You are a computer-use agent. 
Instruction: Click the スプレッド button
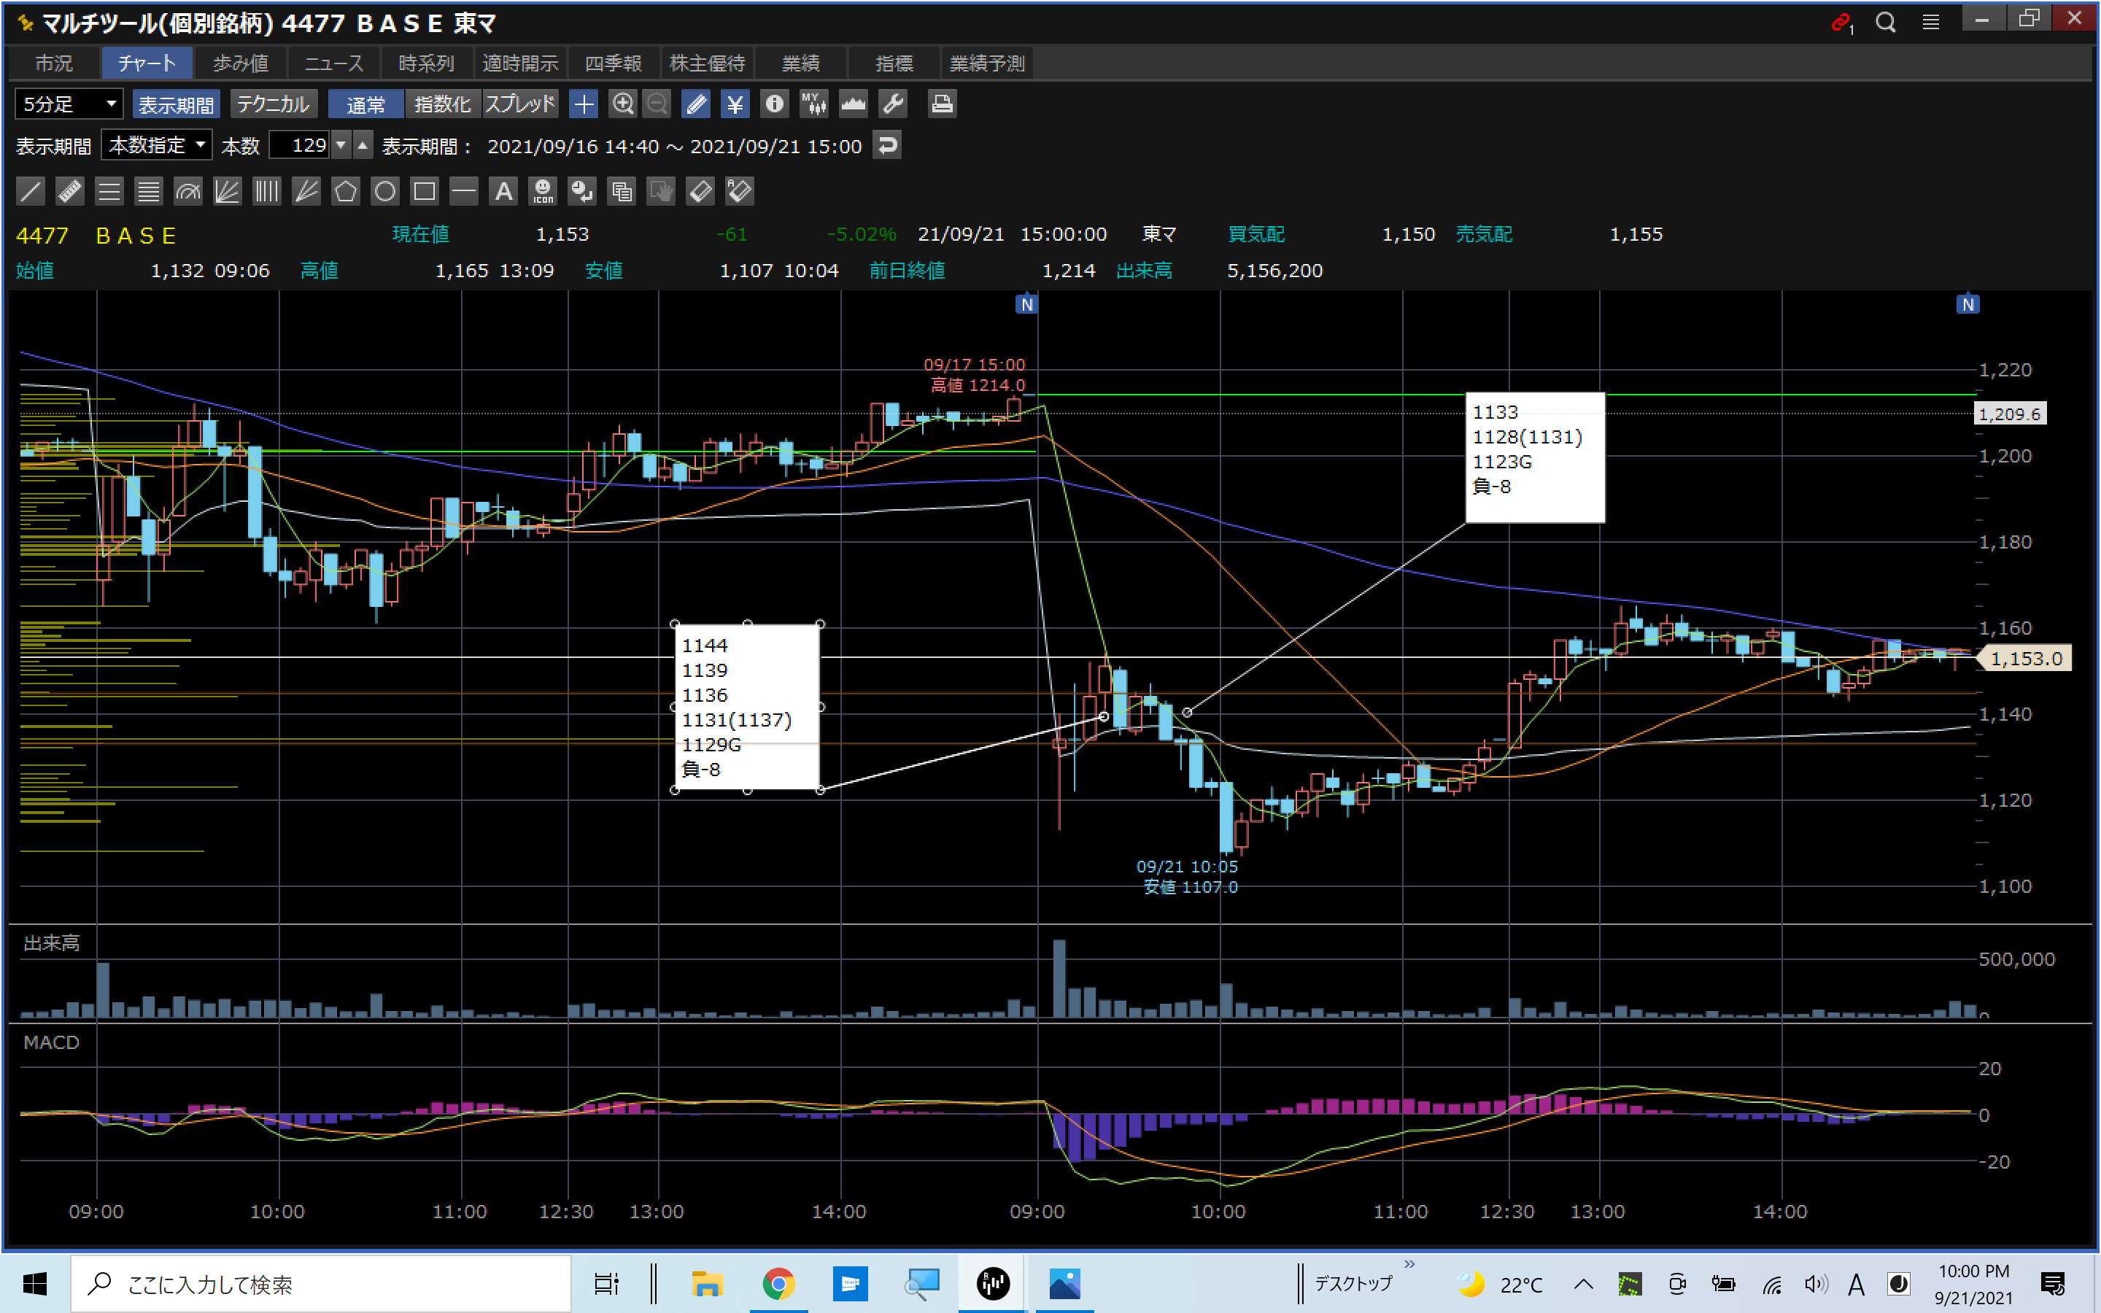[519, 104]
